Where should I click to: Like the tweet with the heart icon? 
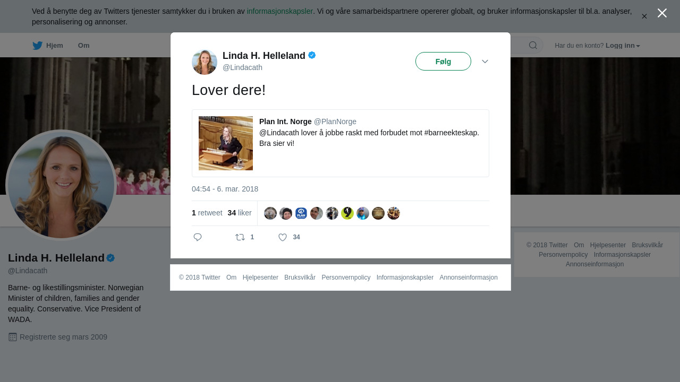283,237
